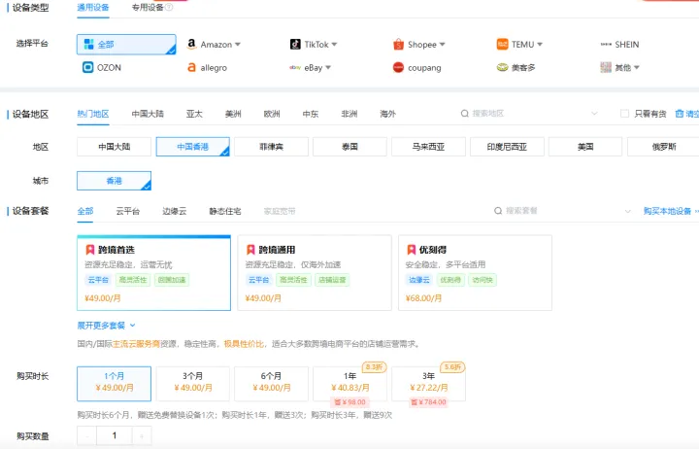Pick the 1个月 duration option
This screenshot has height=449, width=699.
[x=115, y=384]
